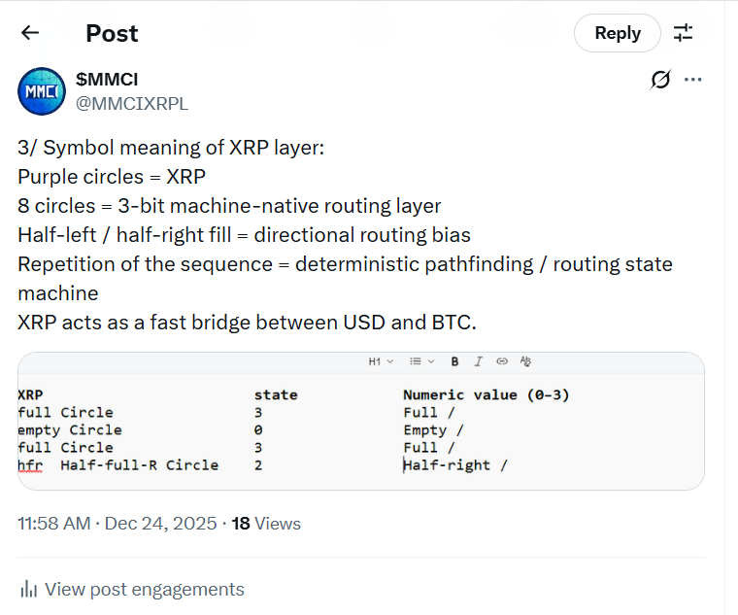
Task: Click the bar chart engagements icon
Action: (x=29, y=589)
